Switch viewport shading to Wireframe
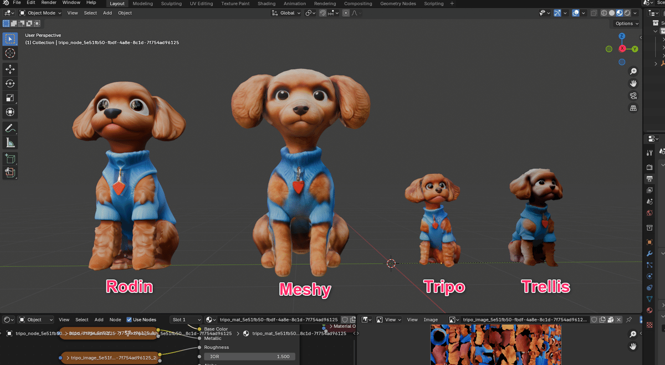 [603, 13]
